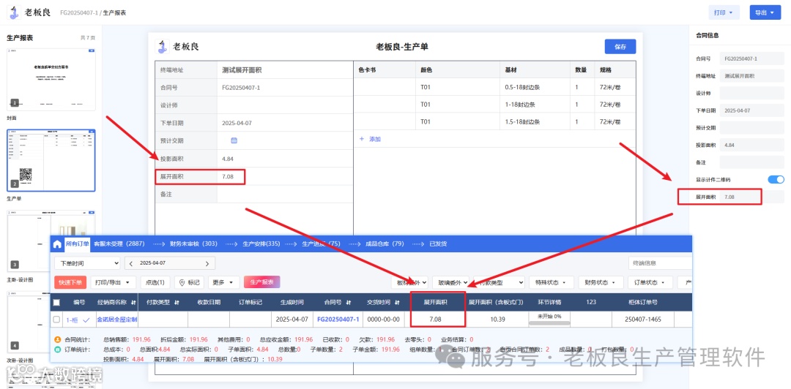Click the 合同统计 orange icon
791x389 pixels.
57,339
